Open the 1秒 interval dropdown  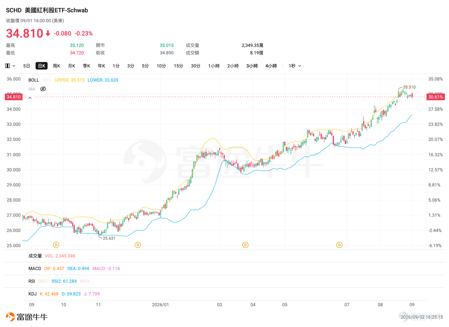point(295,66)
